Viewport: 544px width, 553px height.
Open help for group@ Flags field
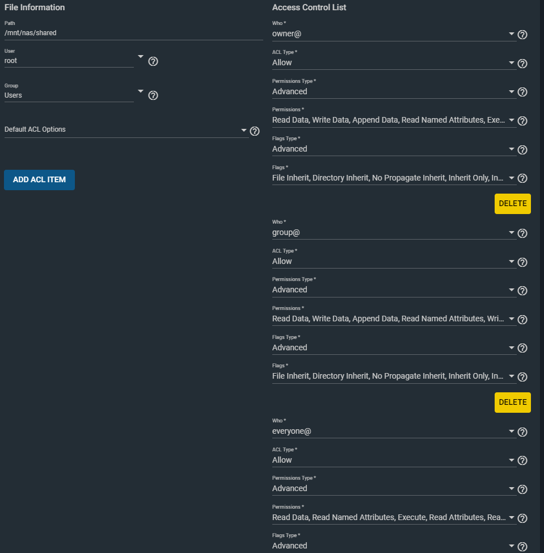click(522, 377)
